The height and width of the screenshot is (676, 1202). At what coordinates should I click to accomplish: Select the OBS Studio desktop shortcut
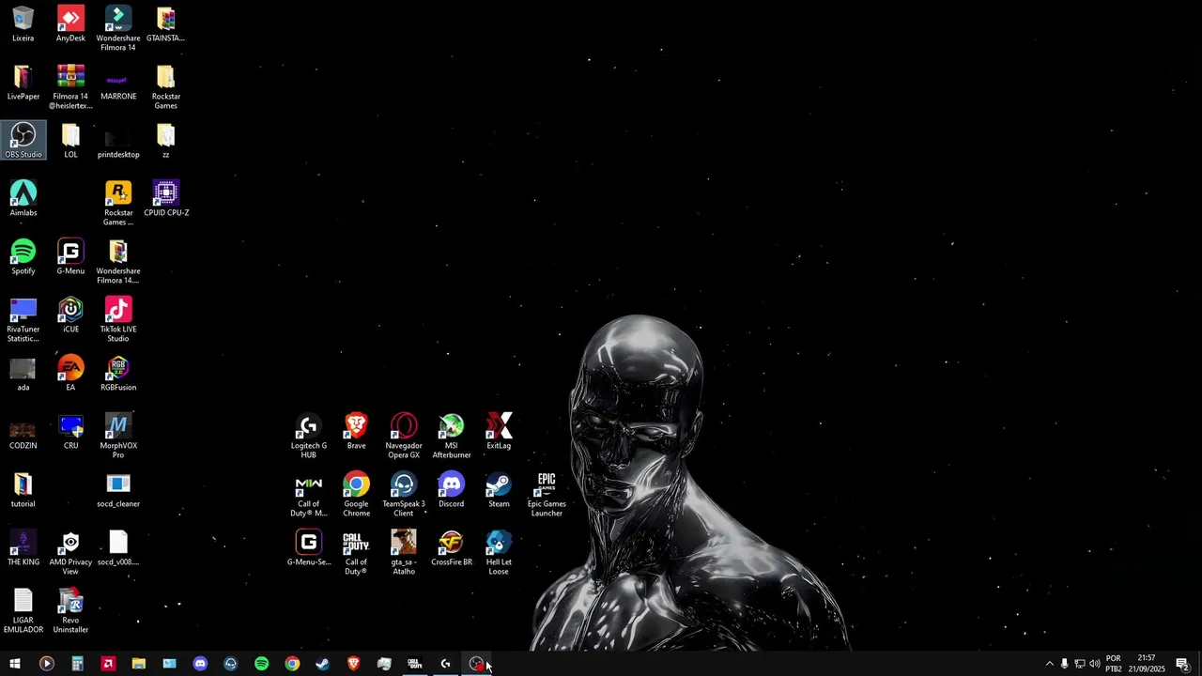[23, 141]
